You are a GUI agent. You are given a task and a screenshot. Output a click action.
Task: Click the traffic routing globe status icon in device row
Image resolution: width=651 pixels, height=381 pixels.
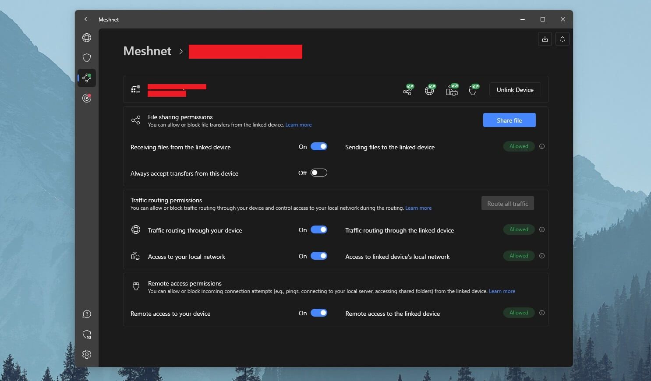click(430, 90)
